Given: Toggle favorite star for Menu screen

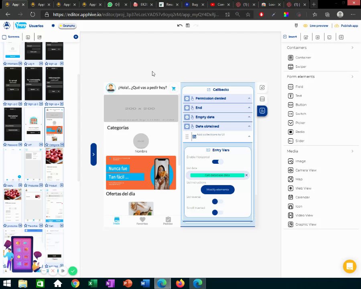Looking at the screenshot, I should tap(5, 185).
